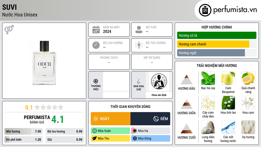This screenshot has height=147, width=261.
Task: Click the Hương giữa pyramid icon
Action: coord(187,104)
